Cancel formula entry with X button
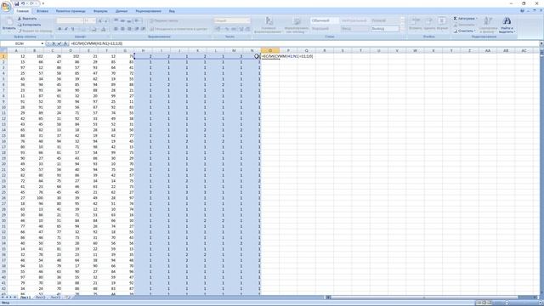Viewport: 544px width, 306px height. coord(54,43)
